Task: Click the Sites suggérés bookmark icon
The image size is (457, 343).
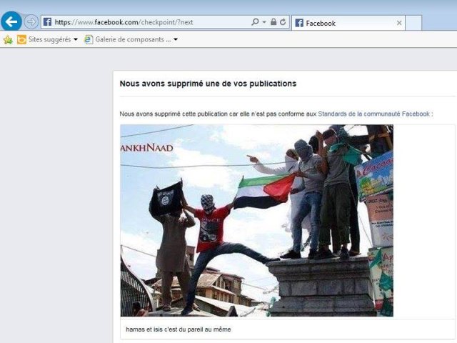Action: click(x=21, y=39)
